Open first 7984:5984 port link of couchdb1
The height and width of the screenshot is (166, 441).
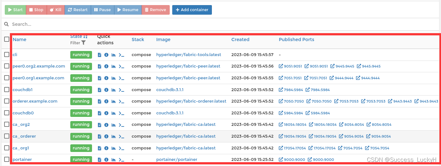point(291,90)
